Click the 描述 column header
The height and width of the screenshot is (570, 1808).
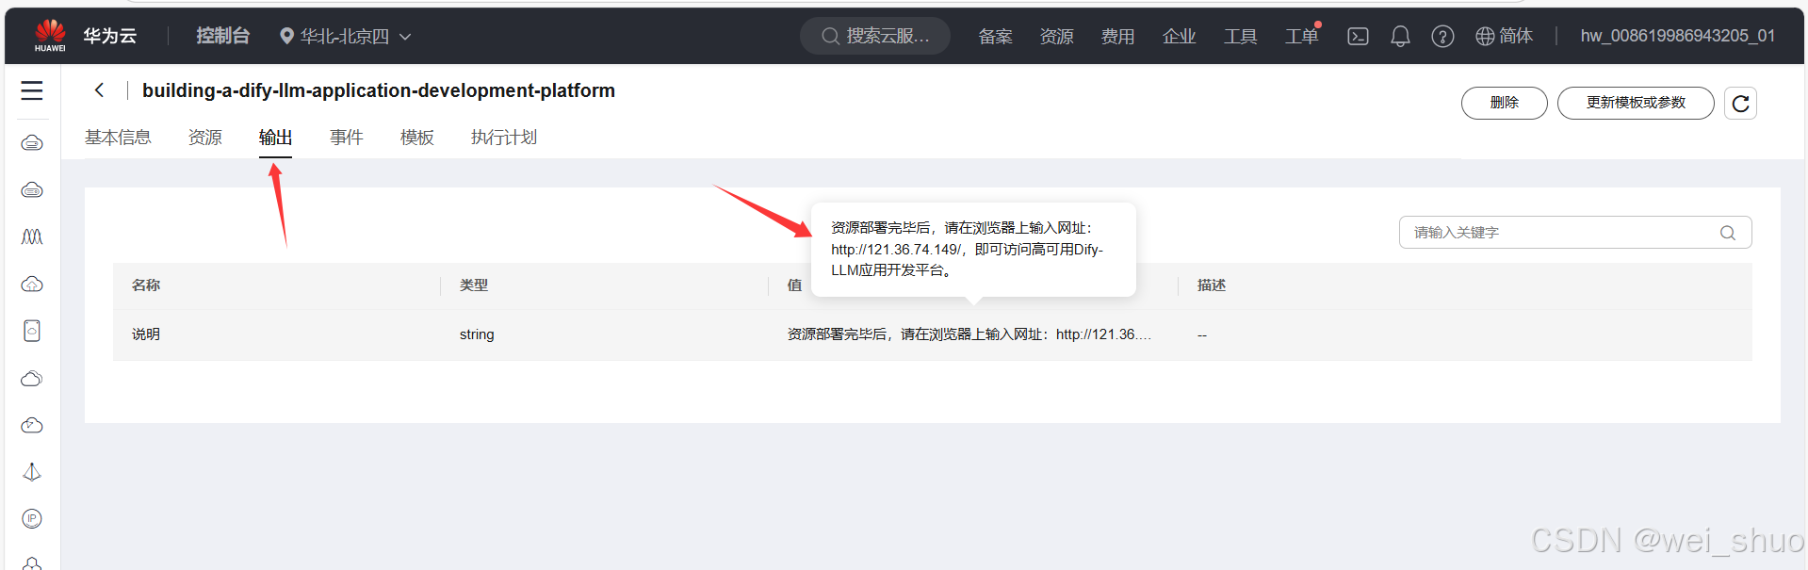pyautogui.click(x=1212, y=285)
